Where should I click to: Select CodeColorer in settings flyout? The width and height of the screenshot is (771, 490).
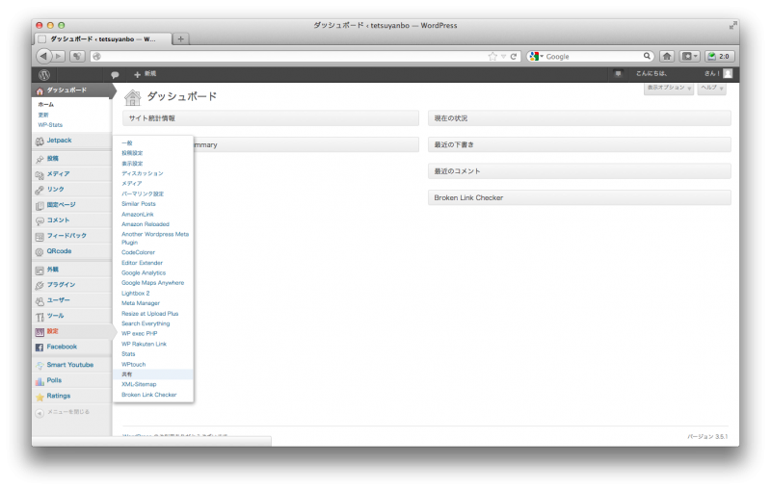pyautogui.click(x=138, y=252)
